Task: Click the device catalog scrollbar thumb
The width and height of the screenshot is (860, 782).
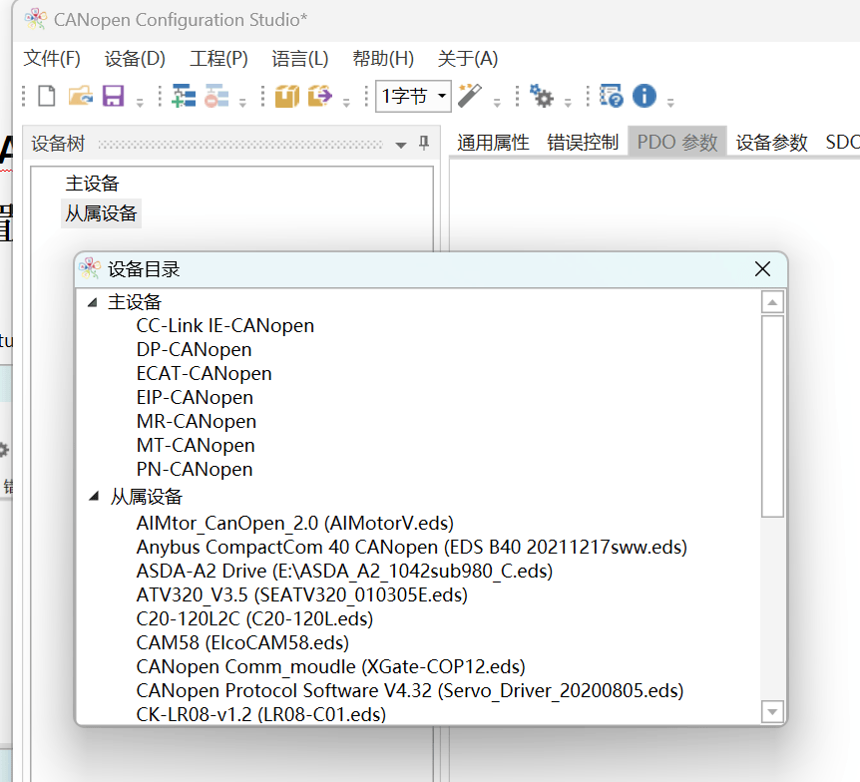Action: (x=772, y=416)
